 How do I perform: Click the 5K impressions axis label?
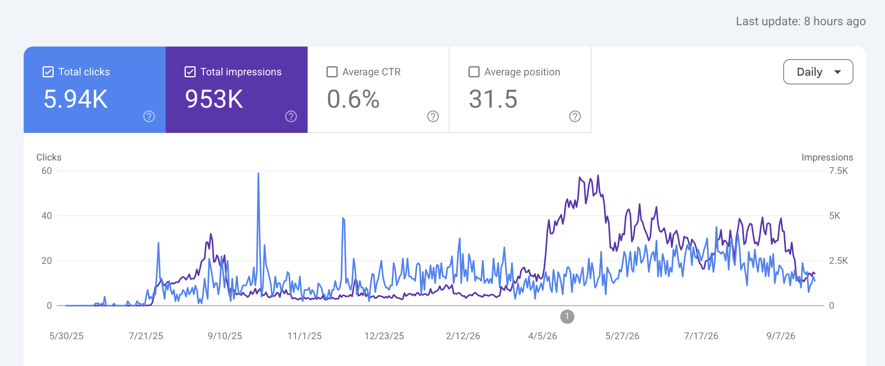[x=835, y=216]
